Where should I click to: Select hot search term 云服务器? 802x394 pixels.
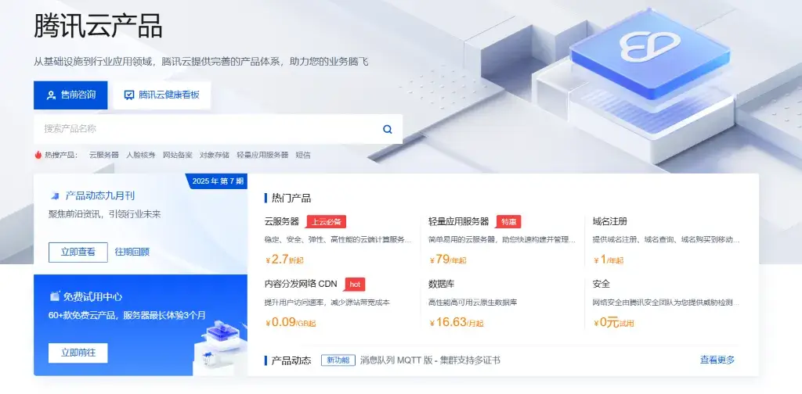click(x=104, y=155)
